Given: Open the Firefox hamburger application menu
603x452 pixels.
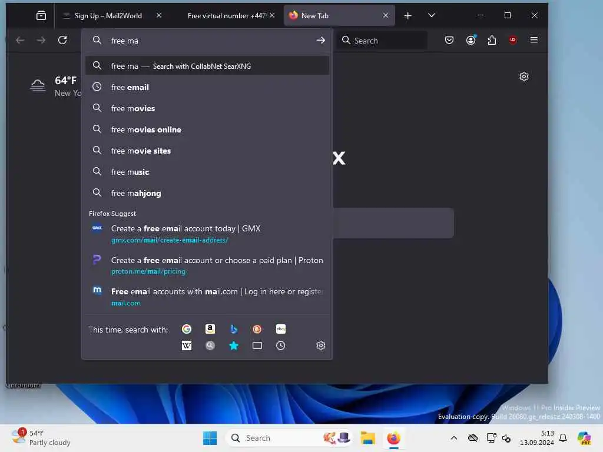Looking at the screenshot, I should coord(534,40).
